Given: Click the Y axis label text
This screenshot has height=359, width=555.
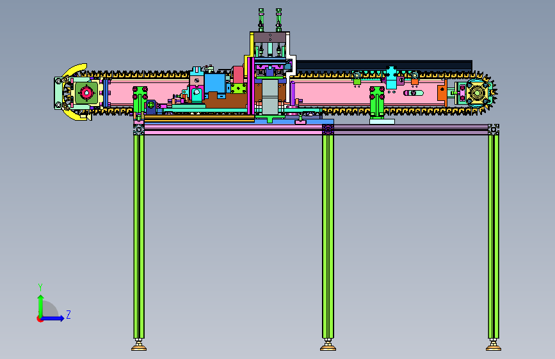Looking at the screenshot, I should [40, 287].
